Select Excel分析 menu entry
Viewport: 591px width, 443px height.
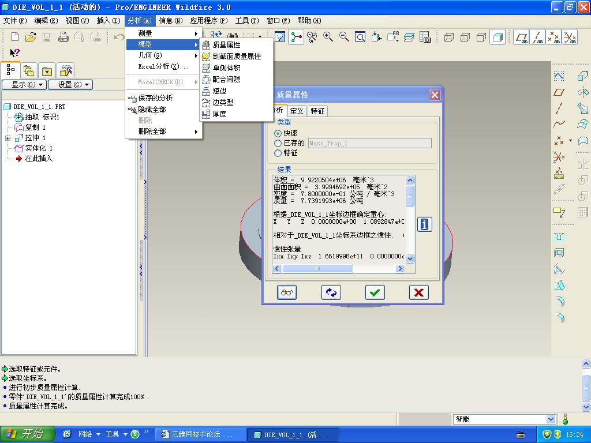(164, 67)
